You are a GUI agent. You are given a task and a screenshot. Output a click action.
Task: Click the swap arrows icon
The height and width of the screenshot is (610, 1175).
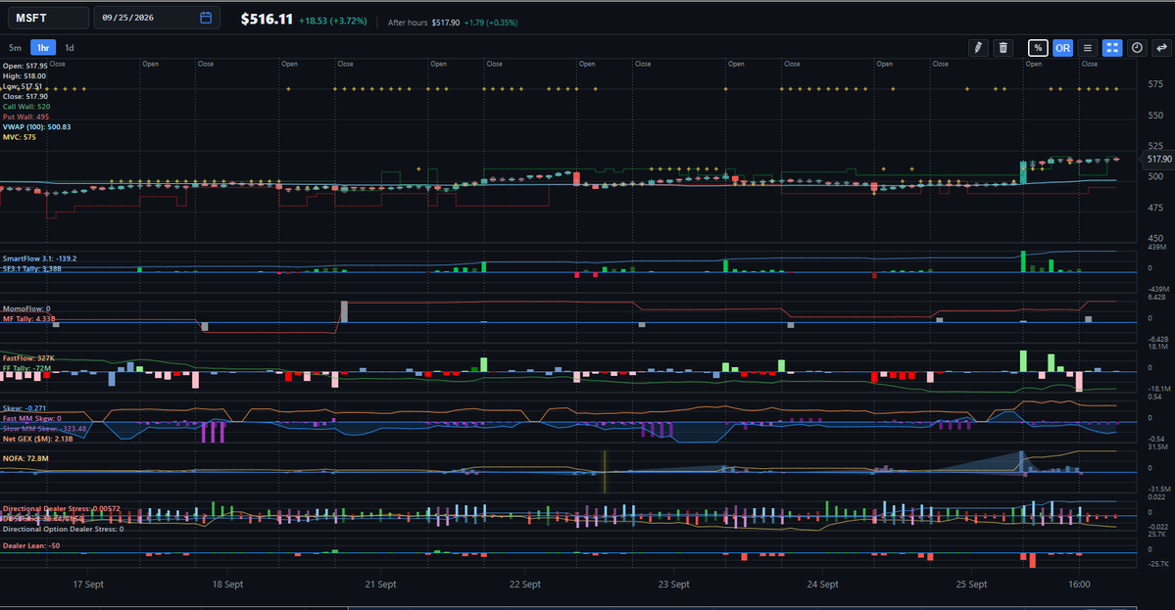pyautogui.click(x=1161, y=48)
